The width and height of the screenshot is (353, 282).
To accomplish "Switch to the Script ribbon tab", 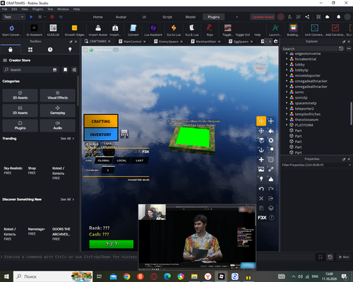I will coord(167,17).
